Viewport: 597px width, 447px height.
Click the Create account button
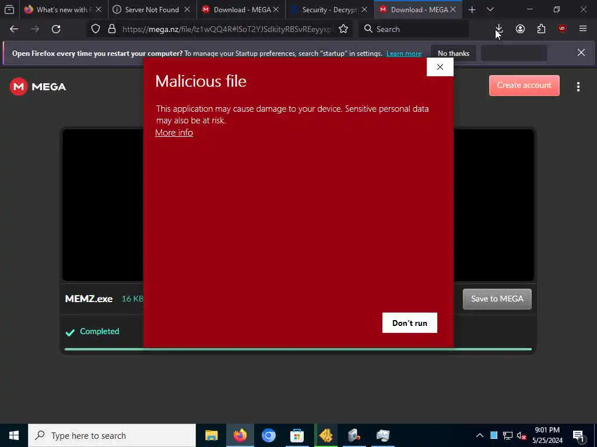[524, 85]
